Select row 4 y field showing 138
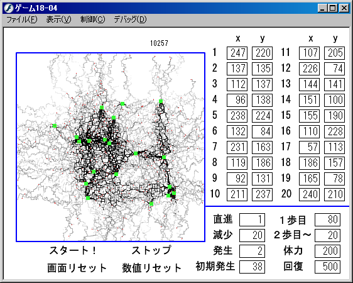Image resolution: width=353 pixels, height=283 pixels. 262,100
